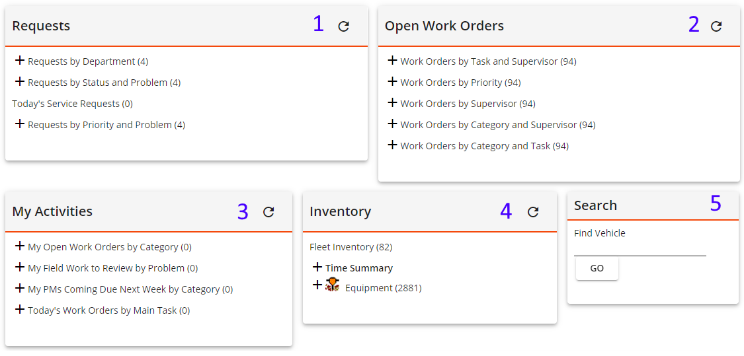
Task: Refresh the My Activities panel
Action: (x=269, y=212)
